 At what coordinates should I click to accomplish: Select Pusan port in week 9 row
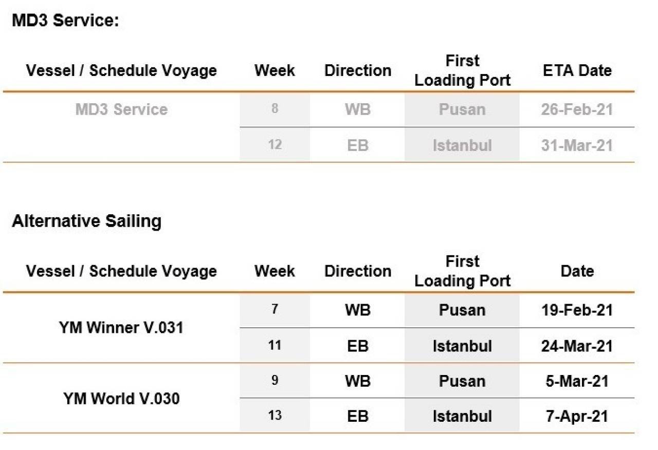462,381
